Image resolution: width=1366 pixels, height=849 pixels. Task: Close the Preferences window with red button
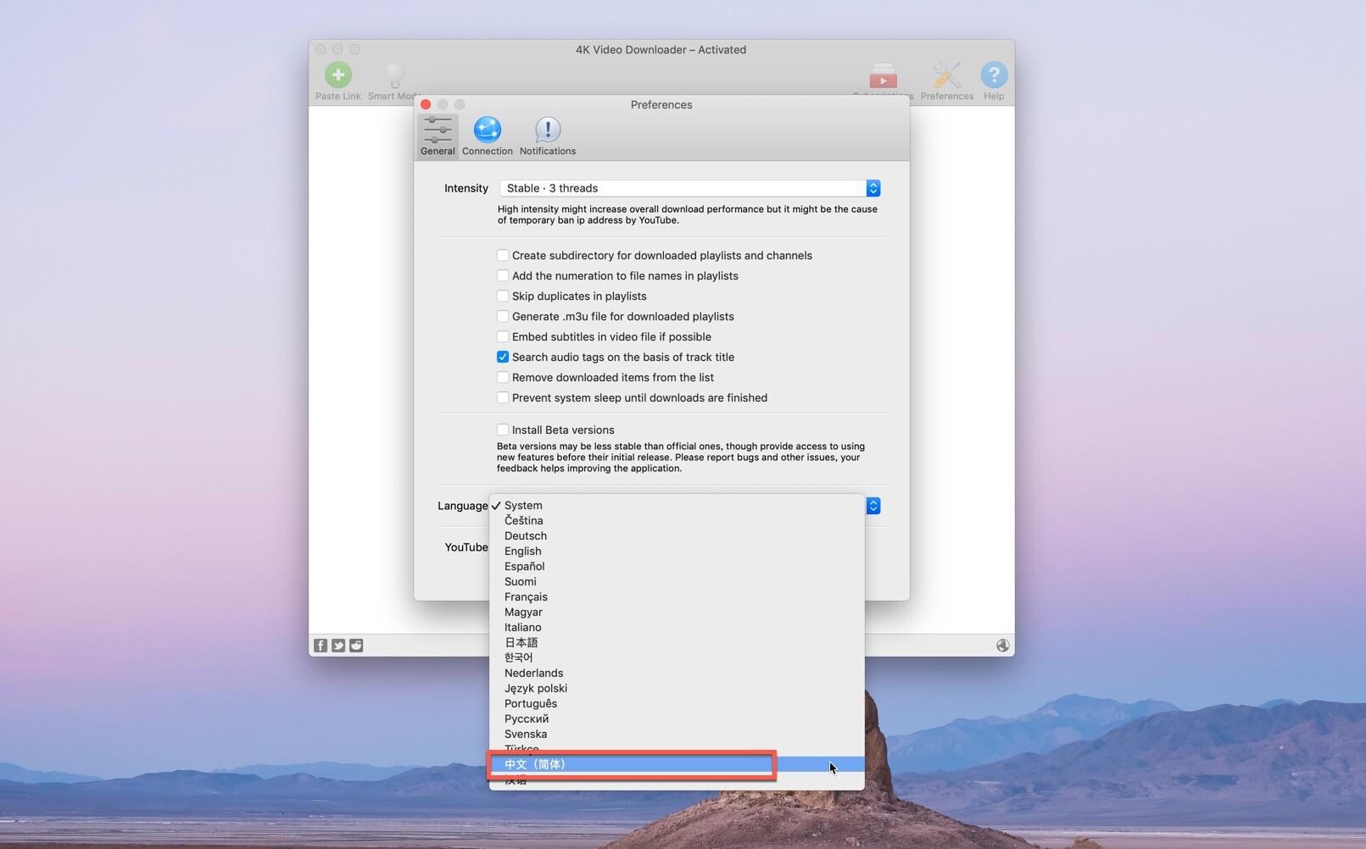[x=426, y=104]
